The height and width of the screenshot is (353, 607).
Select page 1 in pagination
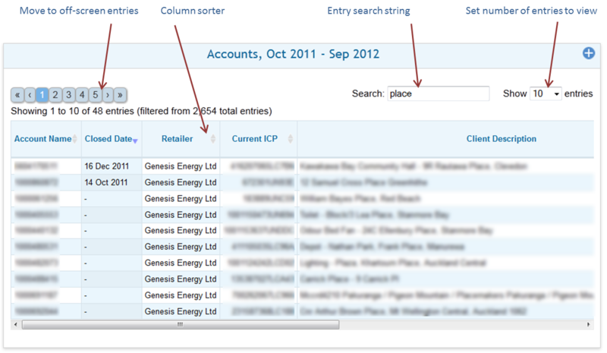[42, 95]
